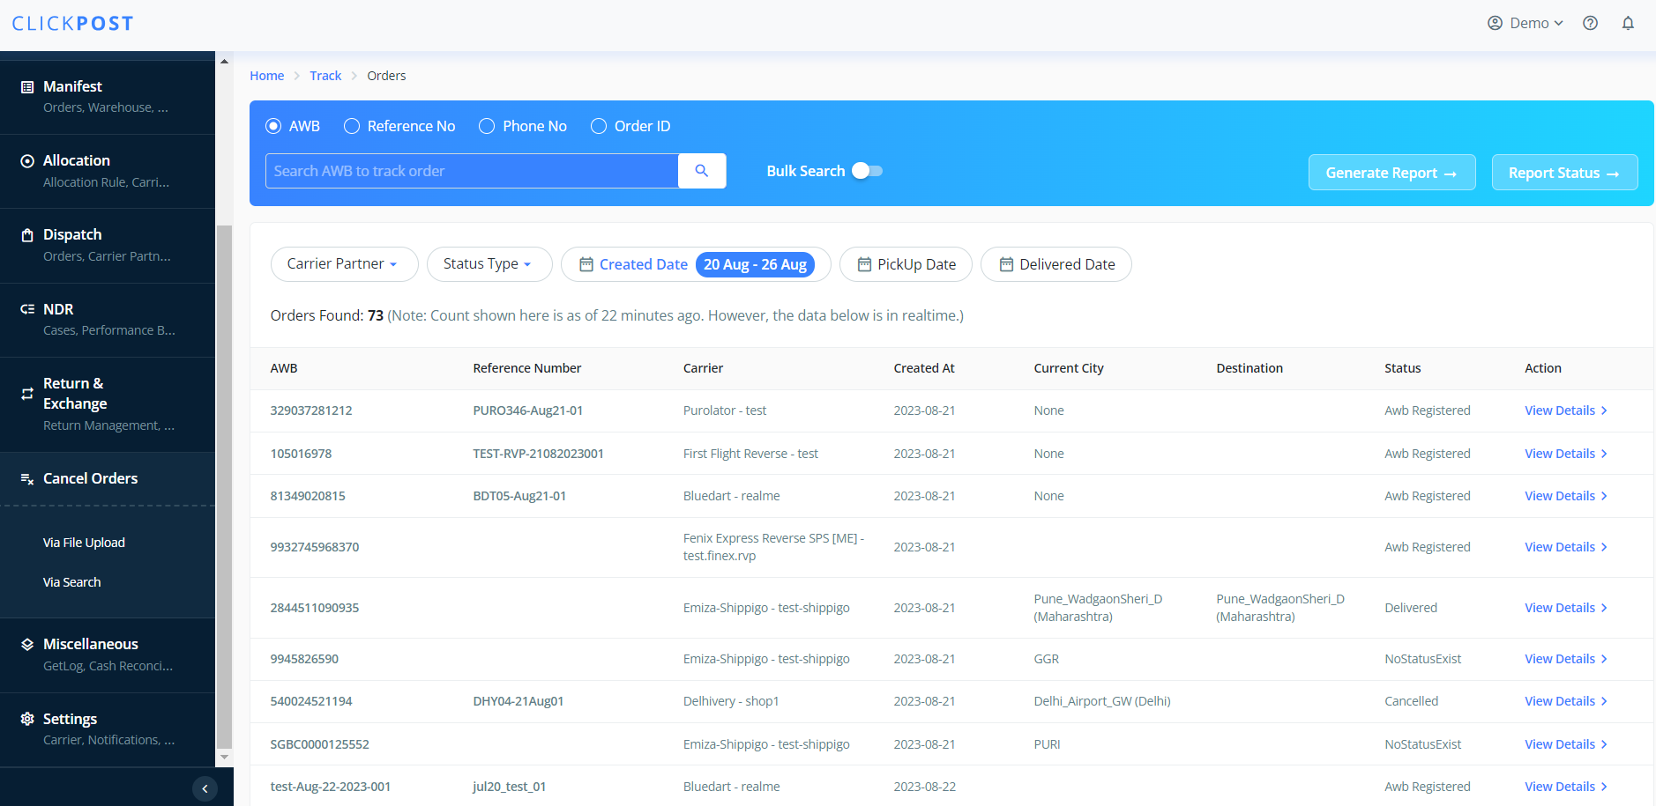Expand the Demo account dropdown arrow
Viewport: 1656px width, 806px height.
point(1559,24)
